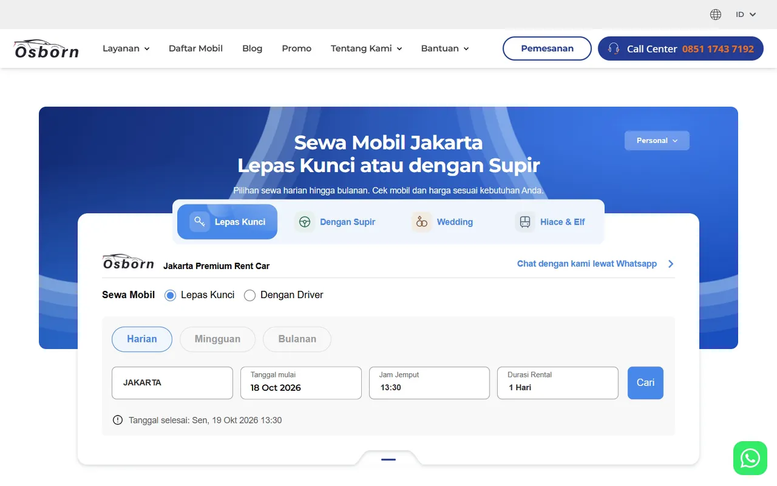Click the wedding rings icon
This screenshot has height=486, width=777.
421,222
